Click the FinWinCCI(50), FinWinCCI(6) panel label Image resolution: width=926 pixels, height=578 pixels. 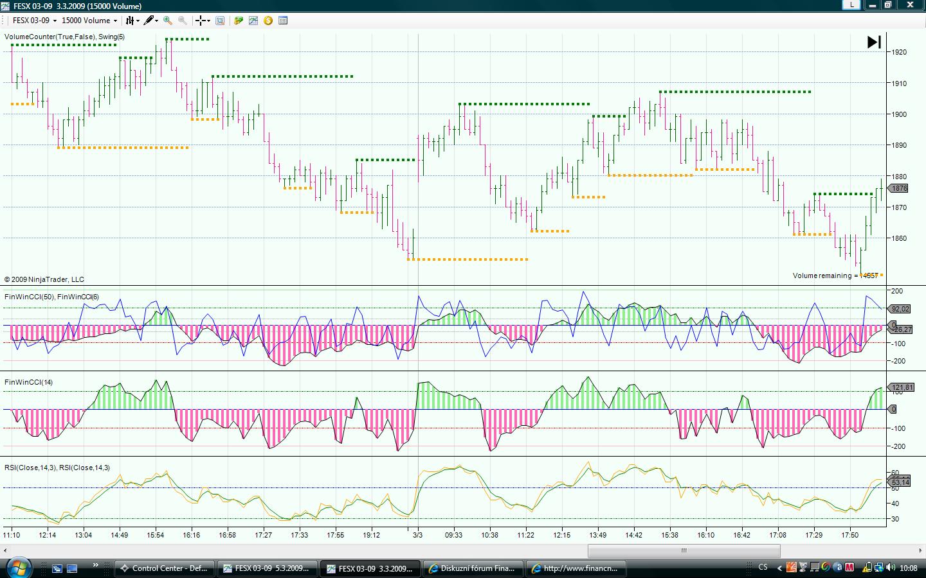tap(52, 297)
